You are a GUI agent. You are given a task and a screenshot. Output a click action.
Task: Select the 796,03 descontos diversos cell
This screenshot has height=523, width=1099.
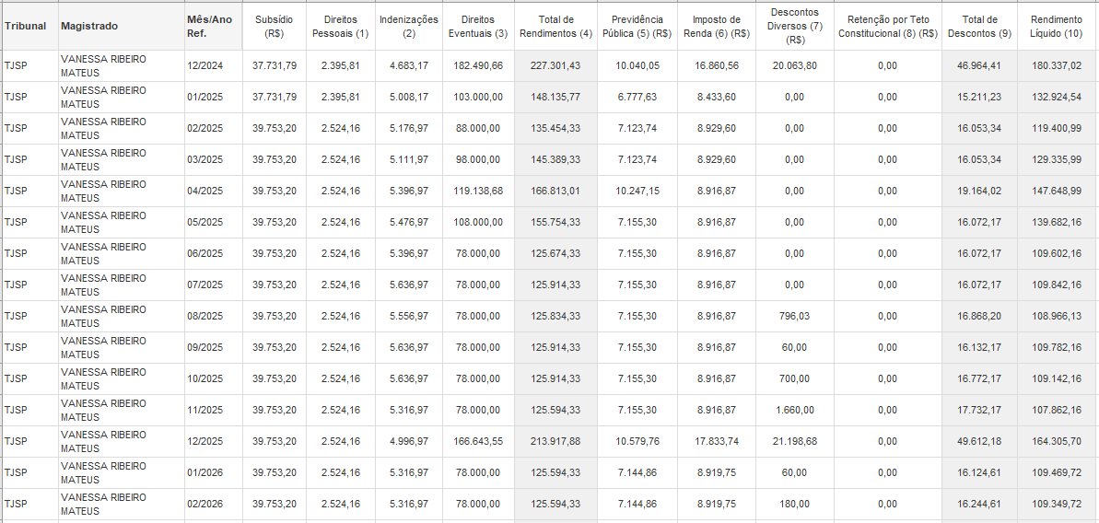(795, 316)
